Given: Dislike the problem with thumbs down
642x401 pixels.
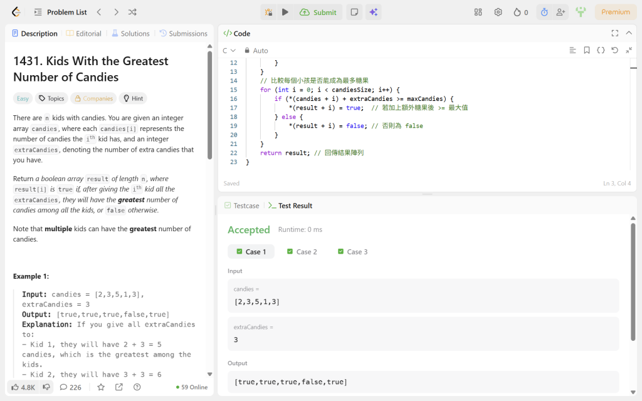Looking at the screenshot, I should (x=46, y=387).
